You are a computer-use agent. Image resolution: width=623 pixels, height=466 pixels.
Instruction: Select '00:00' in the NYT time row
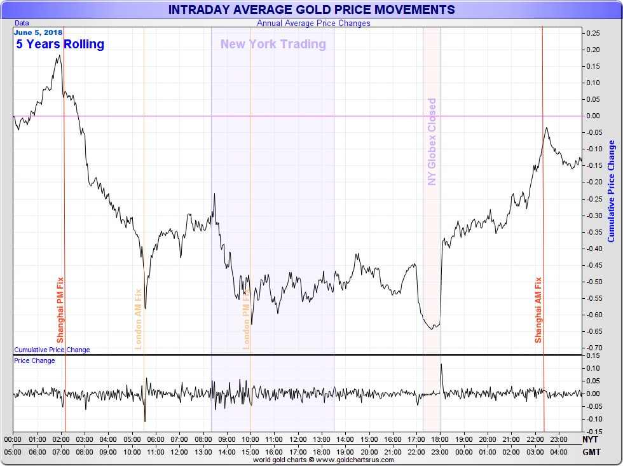(13, 439)
